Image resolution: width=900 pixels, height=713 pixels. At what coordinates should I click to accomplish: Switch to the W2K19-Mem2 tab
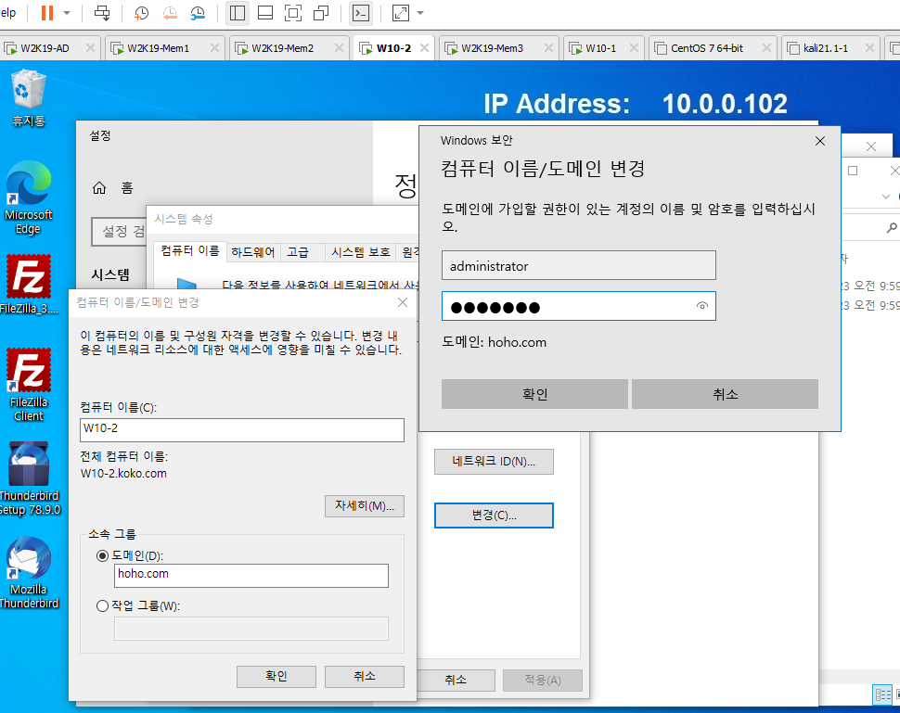coord(282,48)
